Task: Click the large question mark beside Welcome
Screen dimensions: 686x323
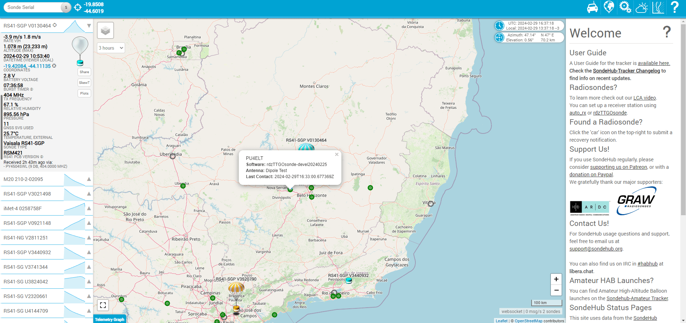Action: point(667,32)
